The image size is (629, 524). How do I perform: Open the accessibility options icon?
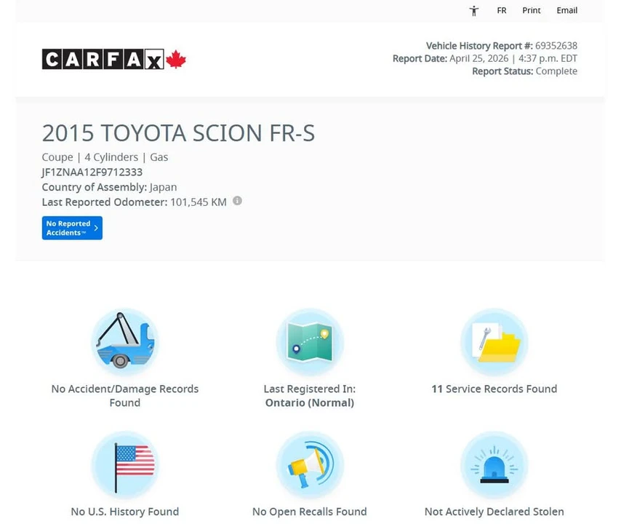474,11
